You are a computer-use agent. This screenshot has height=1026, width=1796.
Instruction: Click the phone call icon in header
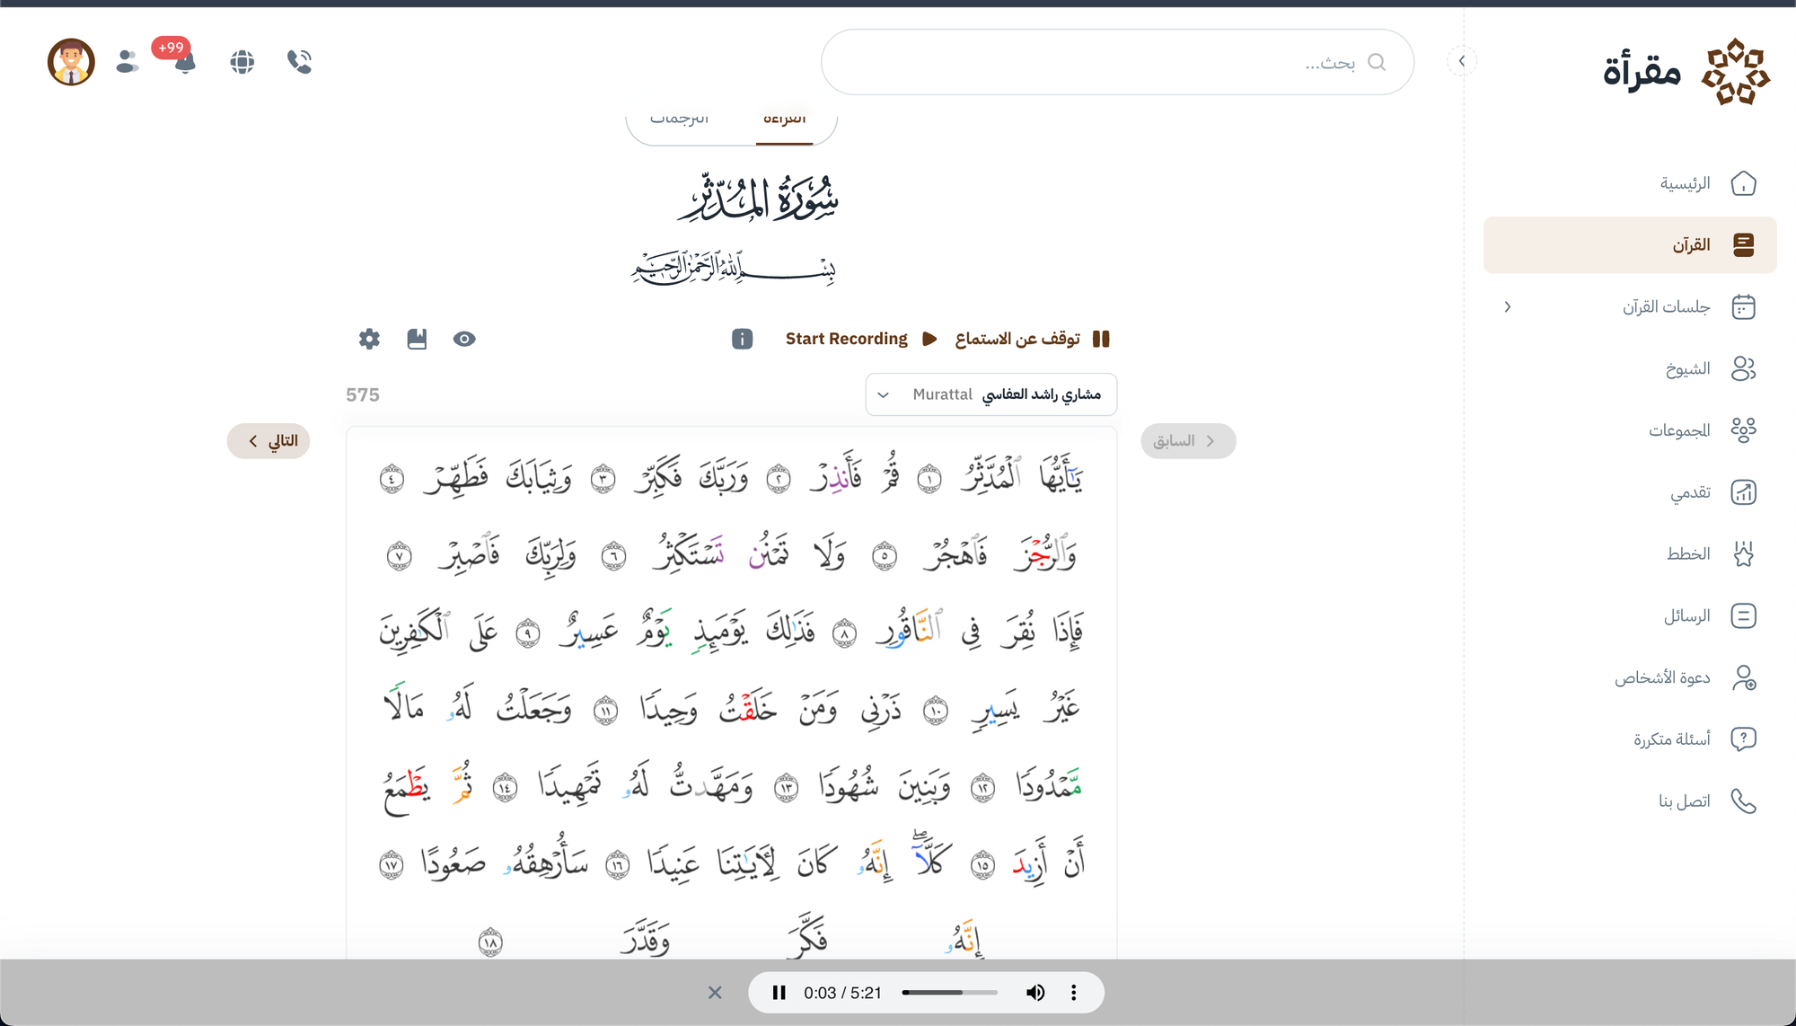point(299,62)
